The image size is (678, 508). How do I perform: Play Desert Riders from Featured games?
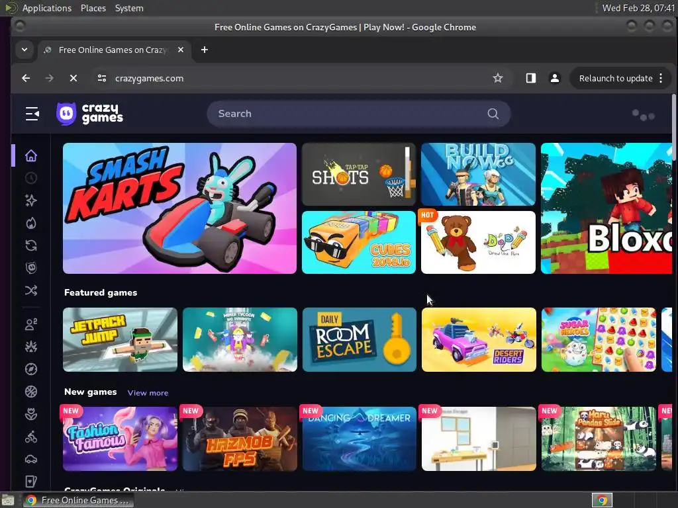pyautogui.click(x=479, y=339)
